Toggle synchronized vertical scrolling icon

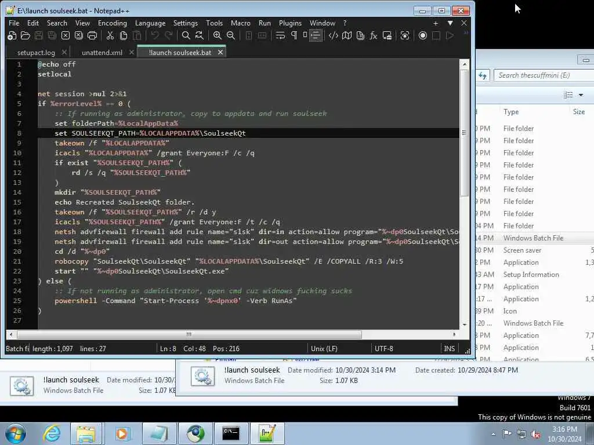[248, 35]
